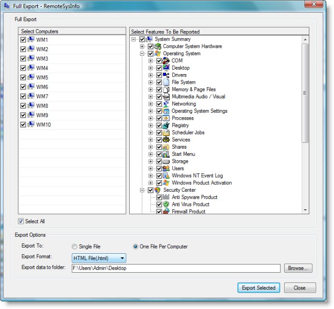Click the Export Selected button
Screen dimensions: 334x309
click(258, 288)
